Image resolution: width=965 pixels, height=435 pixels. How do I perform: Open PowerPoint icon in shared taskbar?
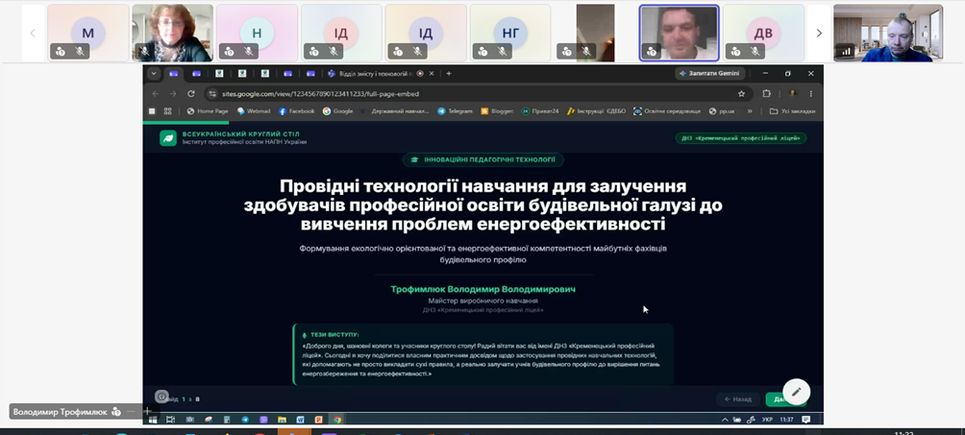click(319, 420)
